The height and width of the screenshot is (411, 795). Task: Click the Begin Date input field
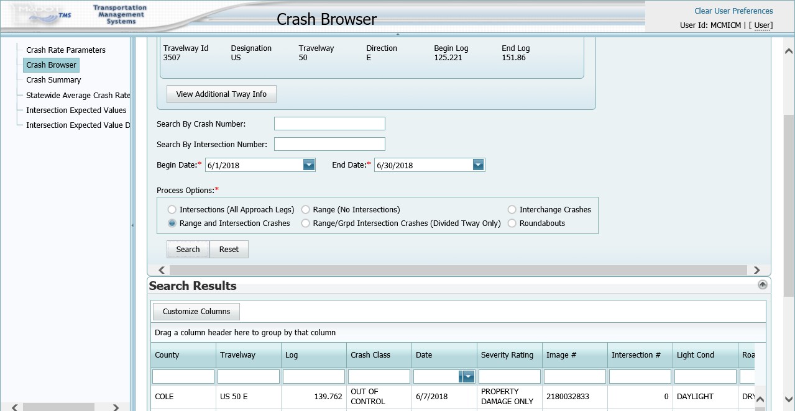[254, 165]
